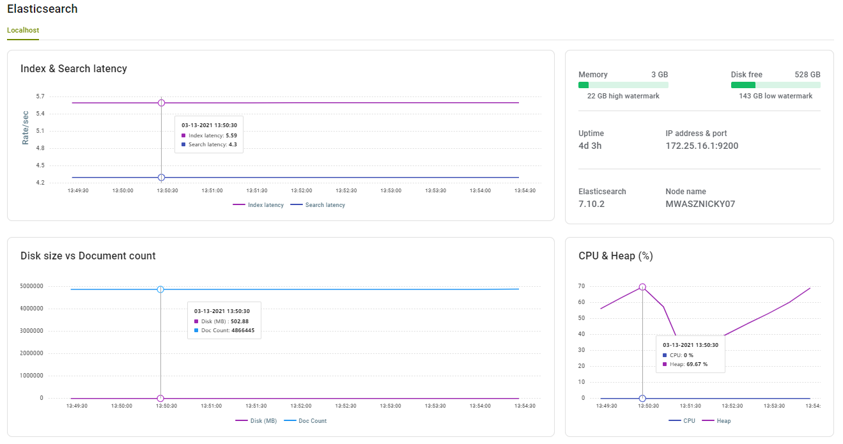
Task: Select the Disk (MB) data point marker
Action: [160, 398]
